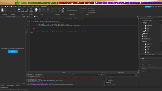This screenshot has height=91, width=162.
Task: Click the What's New button
Action: click(148, 7)
